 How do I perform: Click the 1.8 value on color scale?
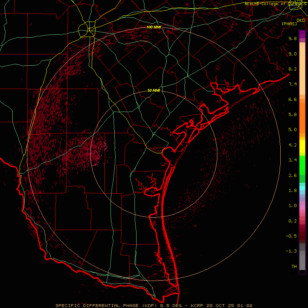pyautogui.click(x=293, y=191)
